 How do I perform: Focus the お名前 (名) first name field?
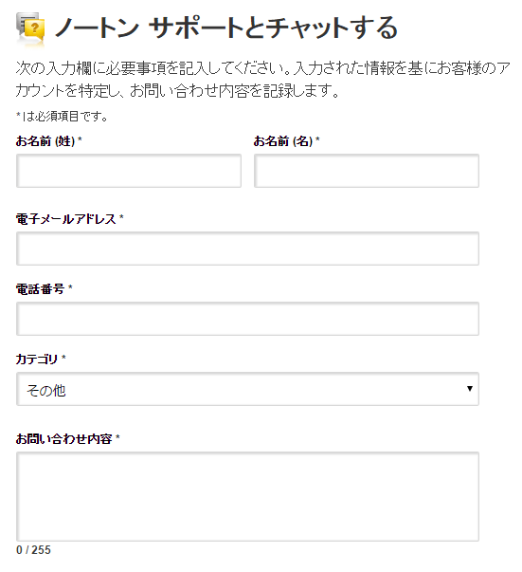(367, 171)
